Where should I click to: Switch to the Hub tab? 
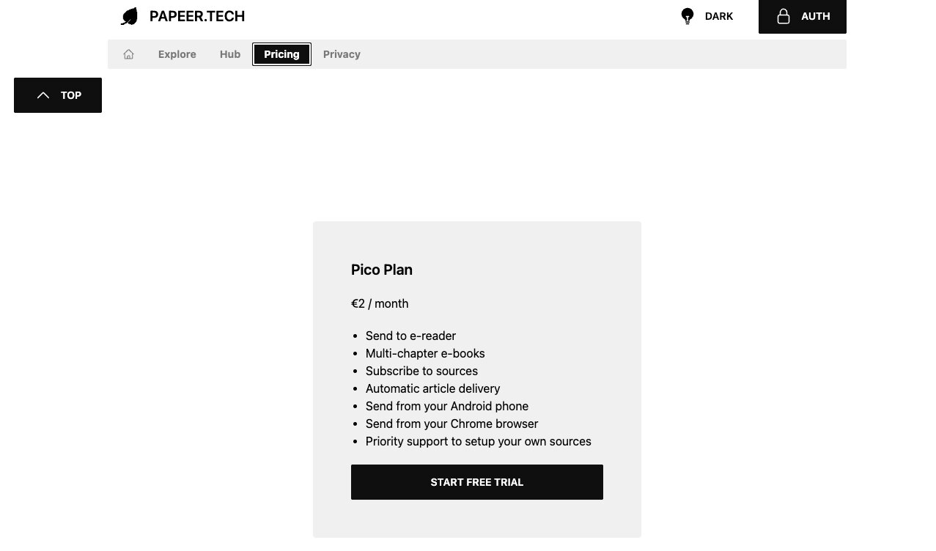click(230, 54)
